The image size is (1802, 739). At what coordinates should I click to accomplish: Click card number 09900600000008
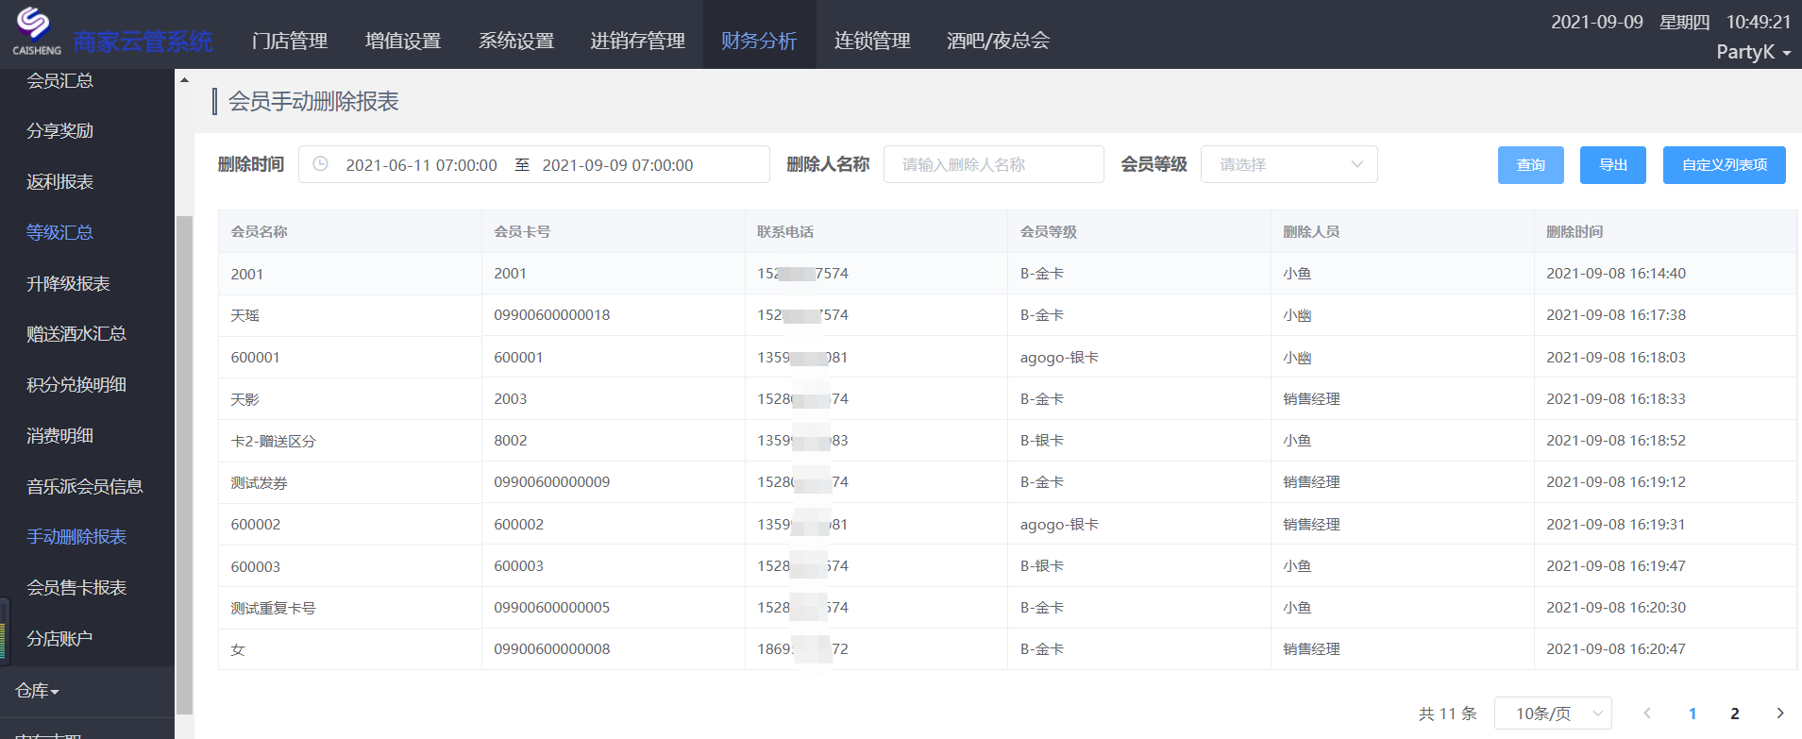point(552,648)
